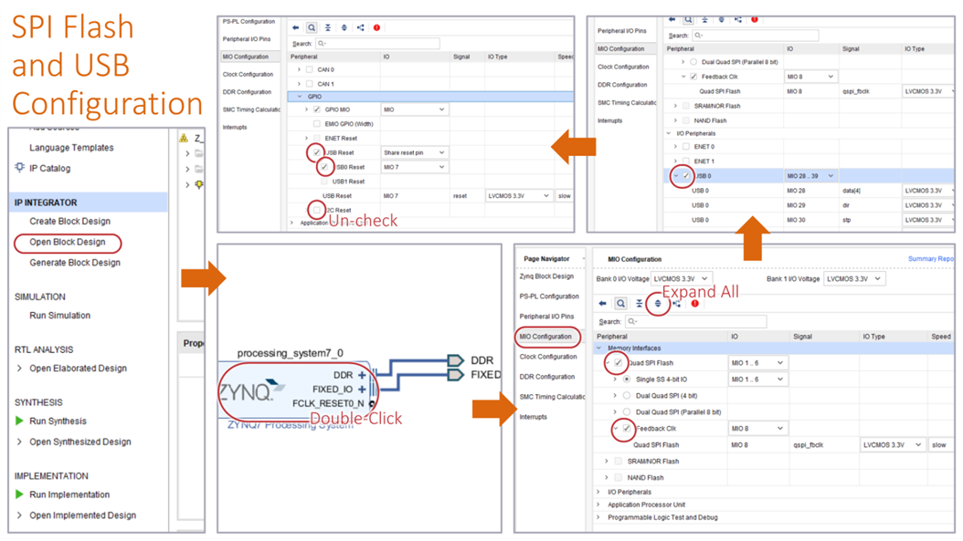This screenshot has width=963, height=541.
Task: Click plus icon beside DDR on Zynq block
Action: pos(362,375)
